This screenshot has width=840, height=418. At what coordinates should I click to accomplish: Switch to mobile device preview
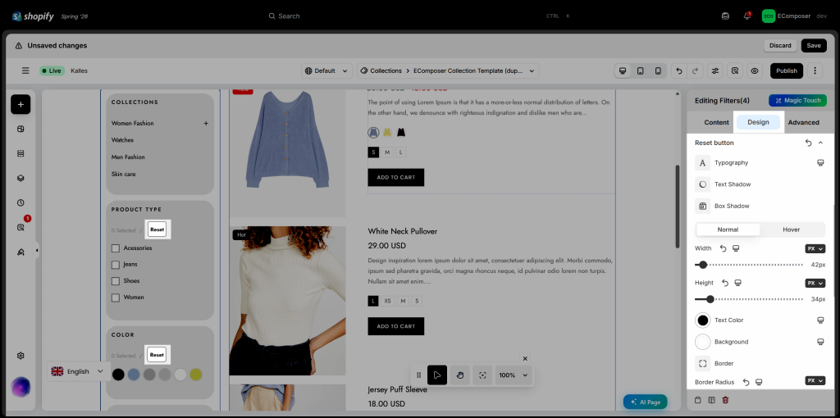(658, 70)
